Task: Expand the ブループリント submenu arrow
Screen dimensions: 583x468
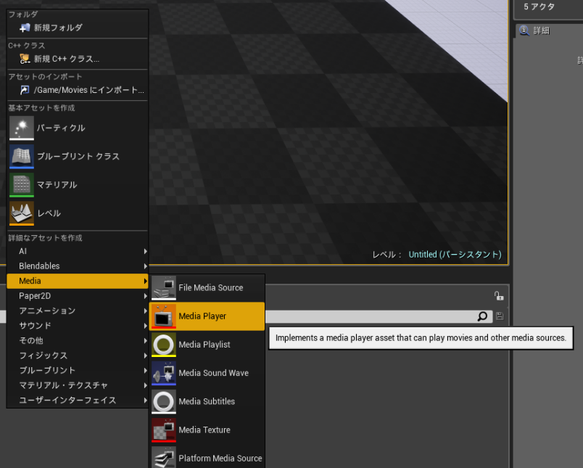Action: (145, 371)
